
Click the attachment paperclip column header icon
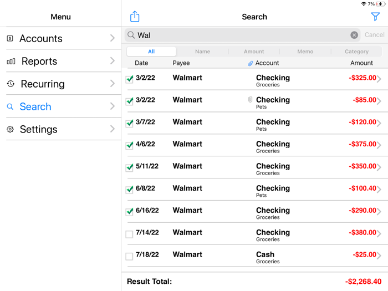click(250, 63)
